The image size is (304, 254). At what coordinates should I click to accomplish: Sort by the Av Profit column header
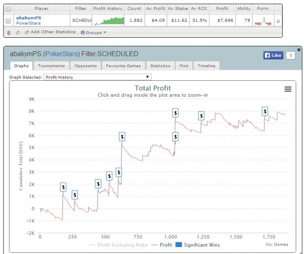click(x=155, y=9)
